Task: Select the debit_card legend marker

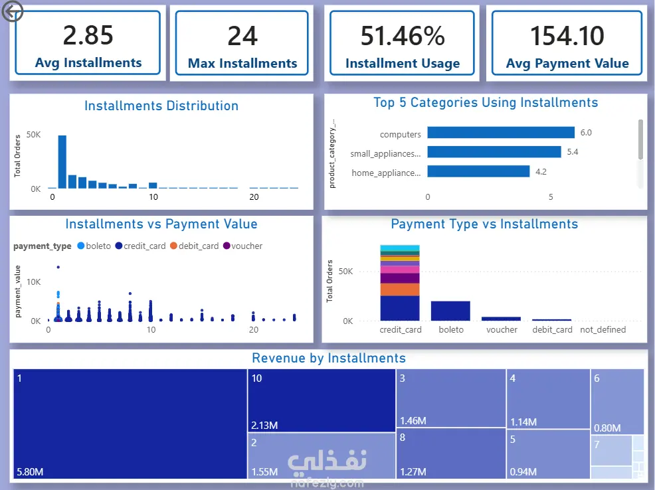Action: coord(174,246)
